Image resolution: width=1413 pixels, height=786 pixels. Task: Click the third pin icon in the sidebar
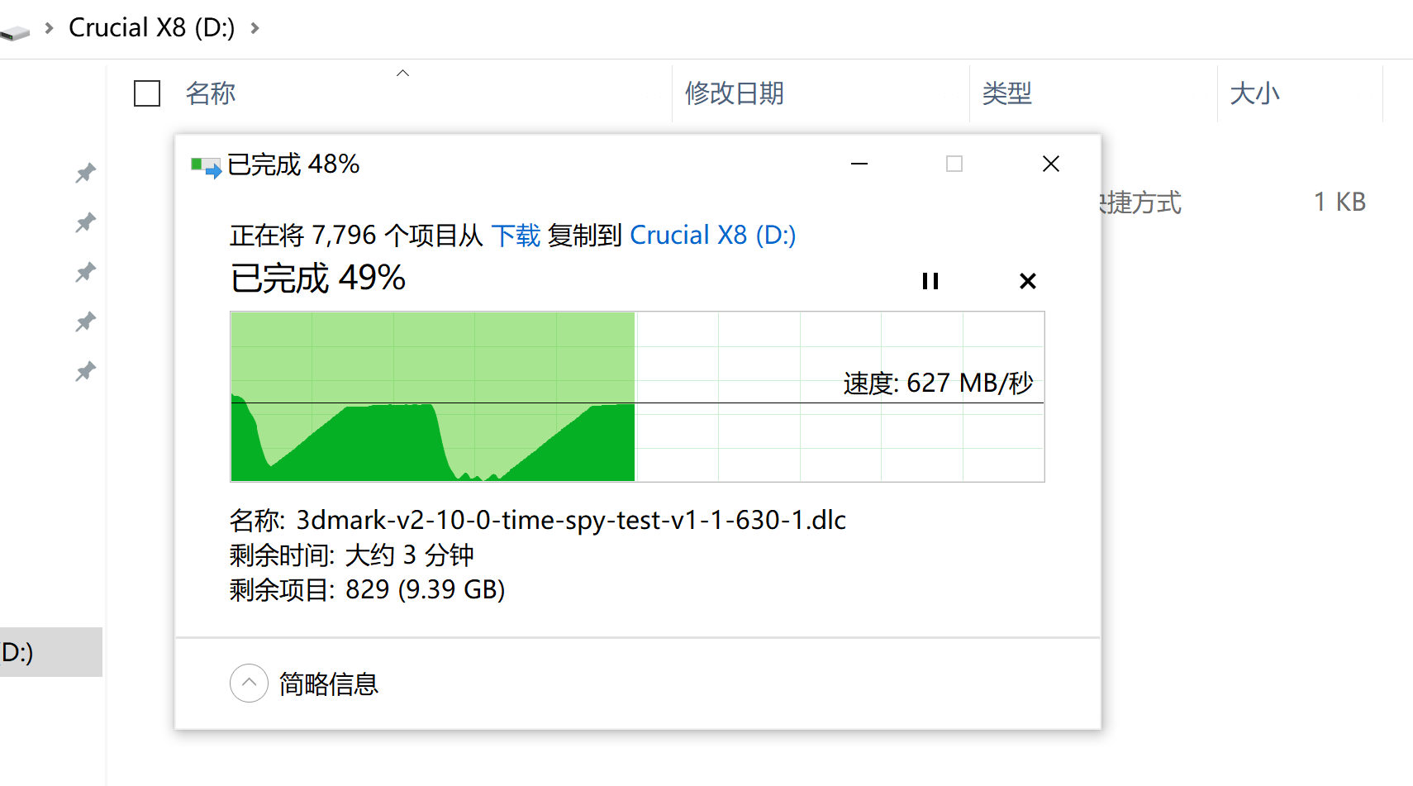[x=85, y=272]
